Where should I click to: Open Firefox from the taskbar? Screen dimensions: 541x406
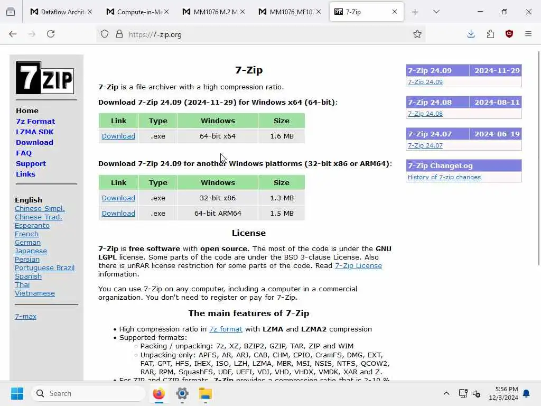pyautogui.click(x=158, y=393)
